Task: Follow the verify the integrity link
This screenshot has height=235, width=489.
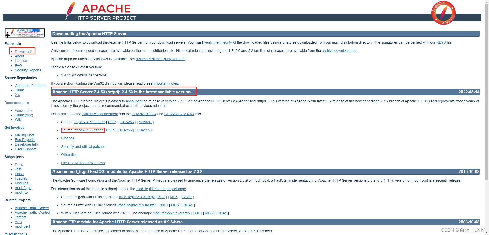Action: click(218, 42)
